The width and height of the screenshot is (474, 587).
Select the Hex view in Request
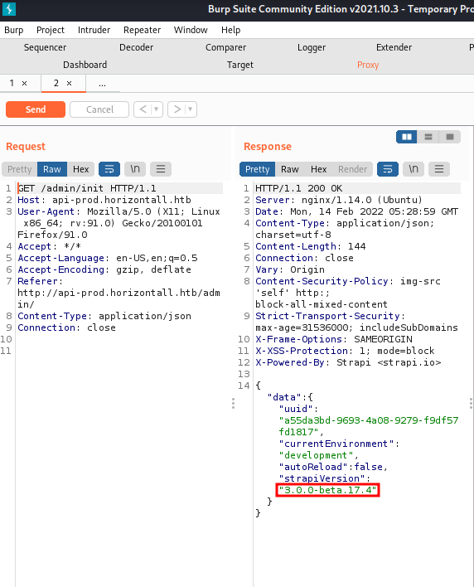coord(81,169)
